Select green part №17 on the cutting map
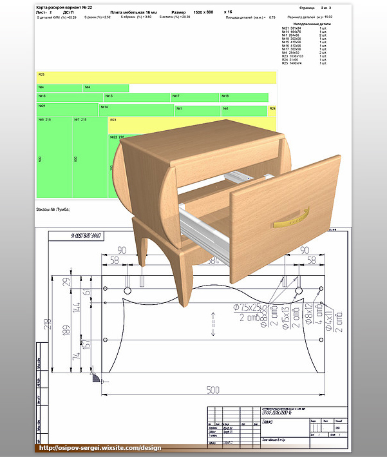The width and height of the screenshot is (387, 457). [x=194, y=97]
